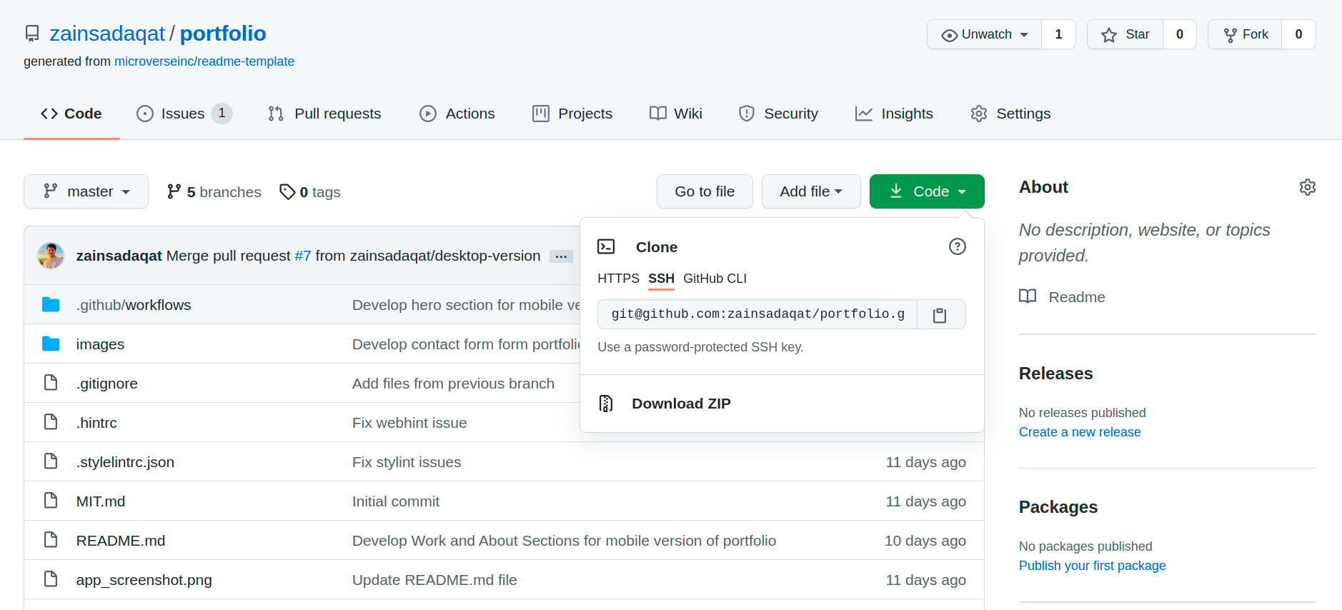This screenshot has height=610, width=1342.
Task: Open the Settings tab
Action: click(1010, 114)
